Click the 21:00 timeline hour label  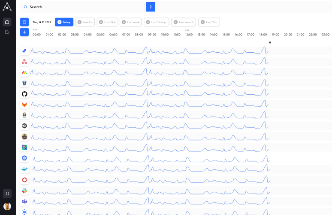click(x=300, y=34)
